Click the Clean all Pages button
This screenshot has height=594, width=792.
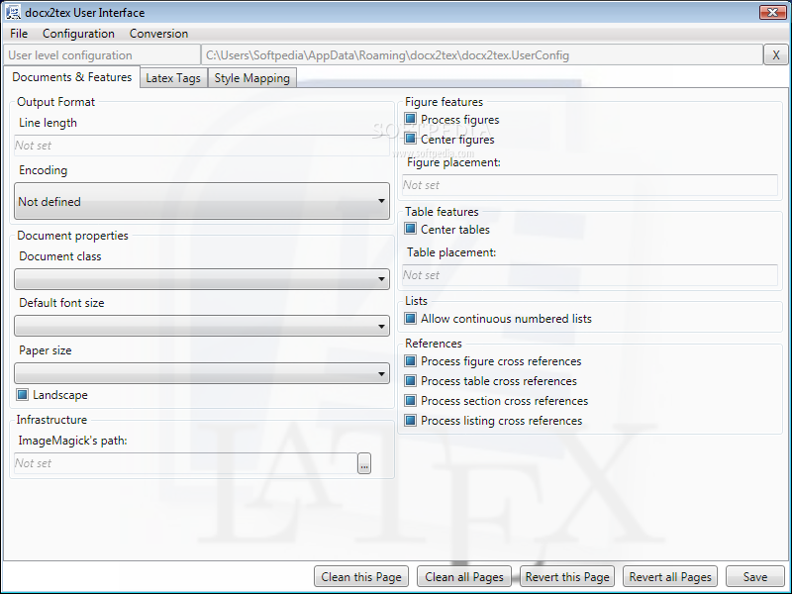click(463, 576)
